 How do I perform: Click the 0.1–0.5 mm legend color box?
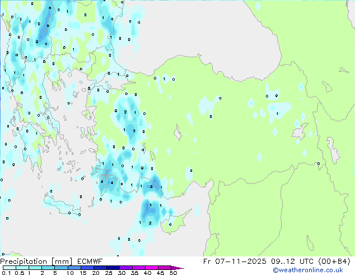pos(10,268)
